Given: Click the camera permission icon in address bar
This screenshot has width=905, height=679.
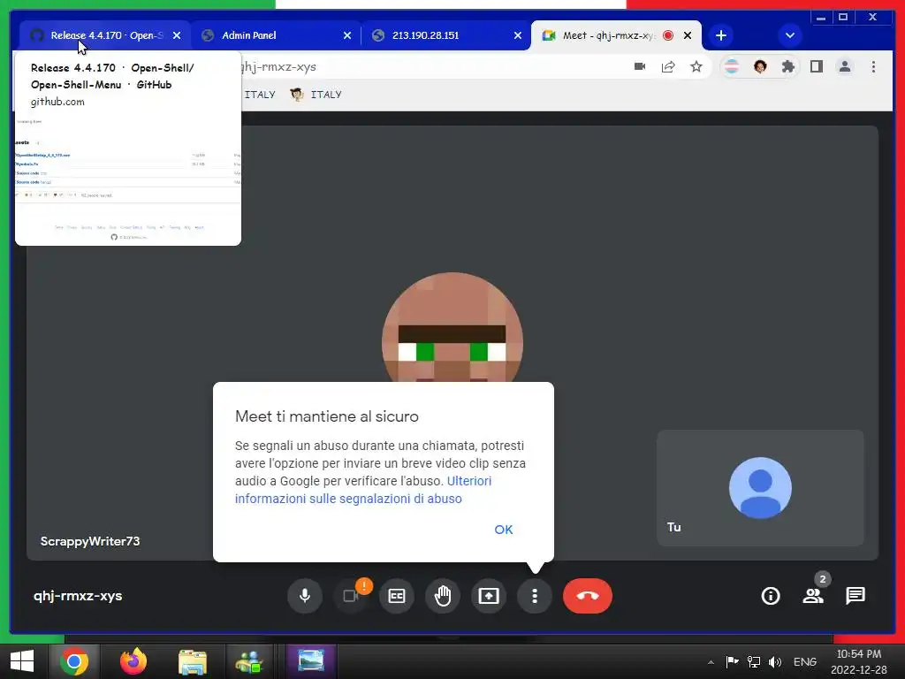Looking at the screenshot, I should 640,66.
